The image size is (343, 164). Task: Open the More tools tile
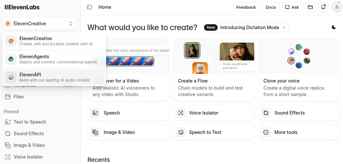[299, 132]
